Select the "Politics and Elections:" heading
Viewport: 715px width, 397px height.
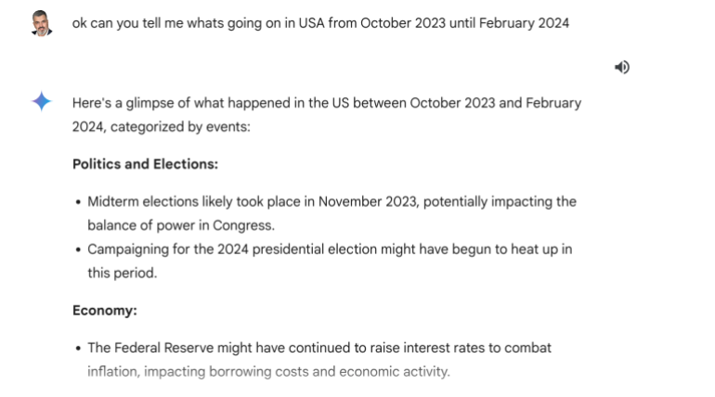coord(145,164)
